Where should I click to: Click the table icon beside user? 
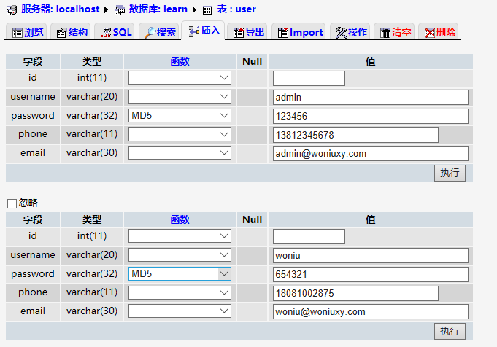[x=207, y=9]
